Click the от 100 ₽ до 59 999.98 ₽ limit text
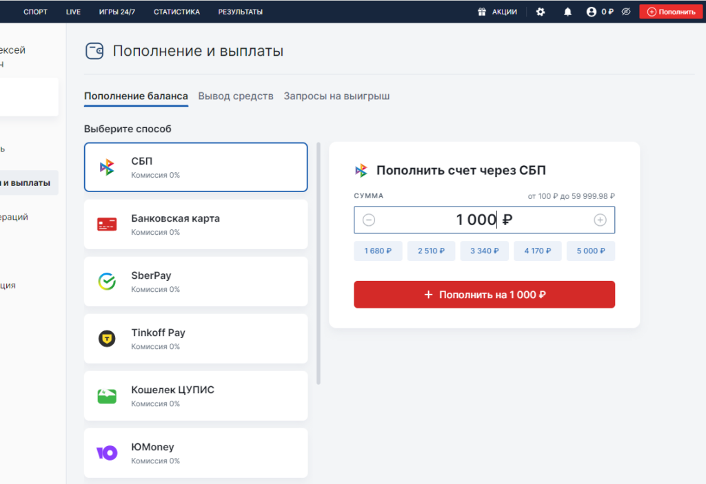 pyautogui.click(x=572, y=196)
